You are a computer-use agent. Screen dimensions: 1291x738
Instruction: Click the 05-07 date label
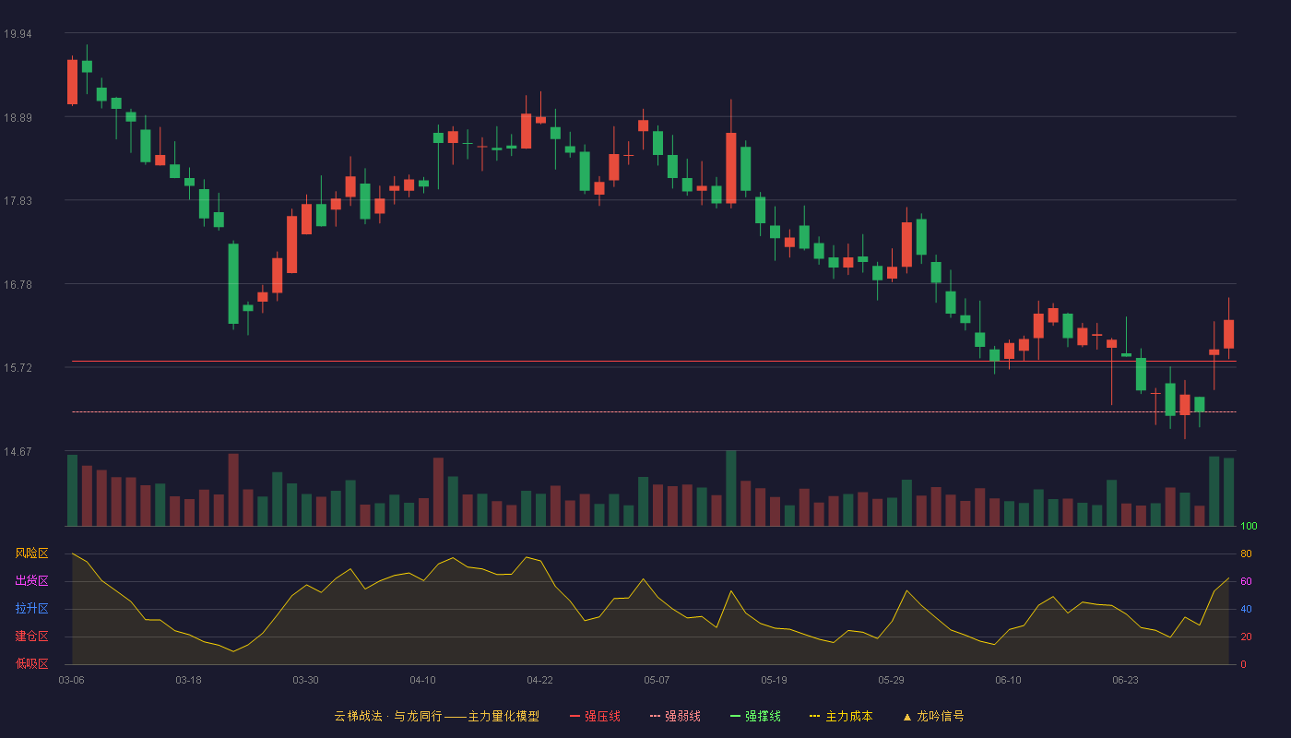click(657, 680)
